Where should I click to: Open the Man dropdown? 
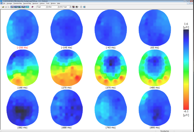[54, 7]
